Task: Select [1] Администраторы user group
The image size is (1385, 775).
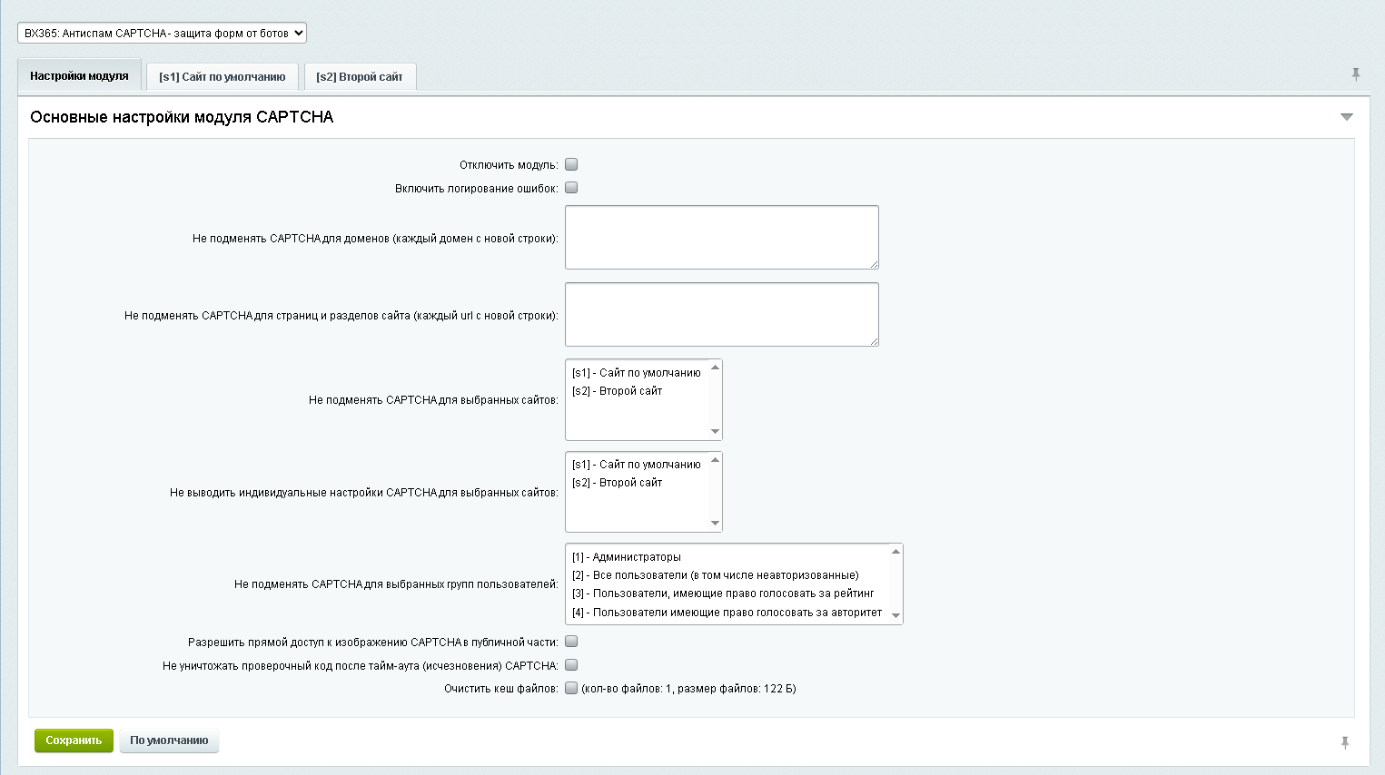Action: [x=727, y=557]
